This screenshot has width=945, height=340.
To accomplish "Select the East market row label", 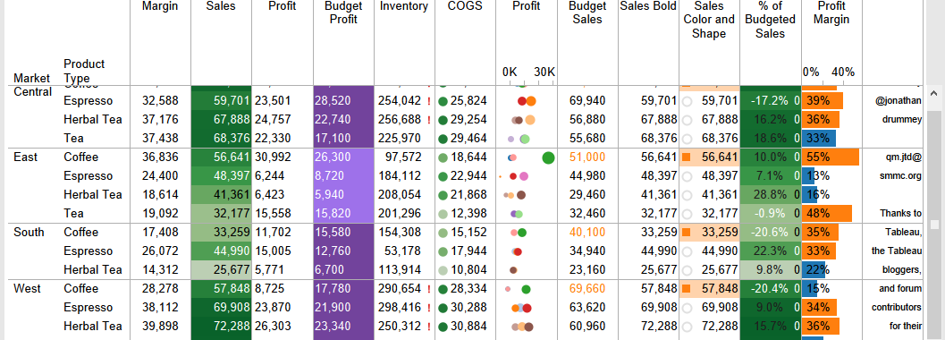I will pyautogui.click(x=25, y=157).
